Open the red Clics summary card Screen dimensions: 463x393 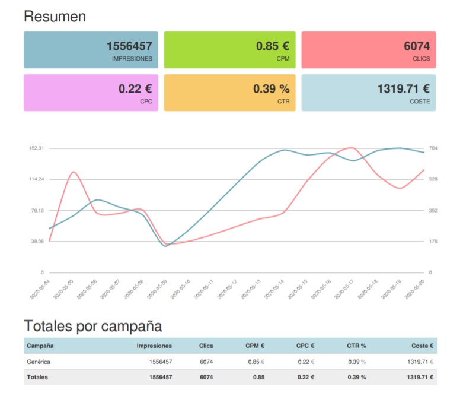368,50
